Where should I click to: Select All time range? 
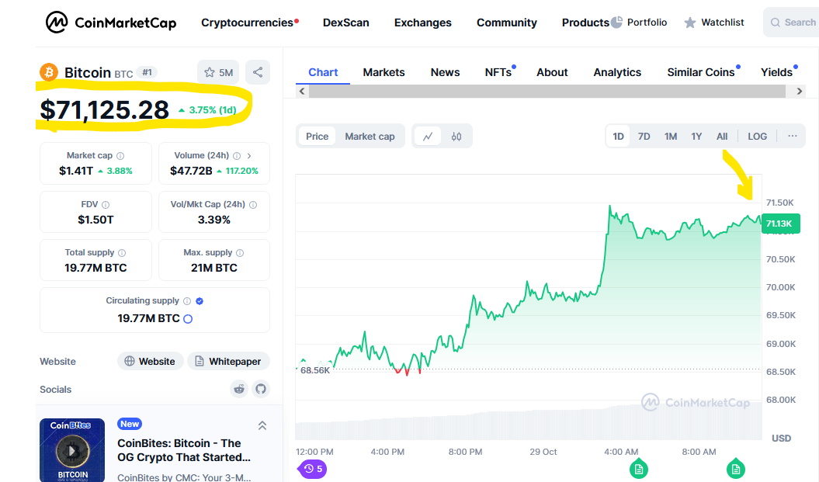[x=722, y=137]
